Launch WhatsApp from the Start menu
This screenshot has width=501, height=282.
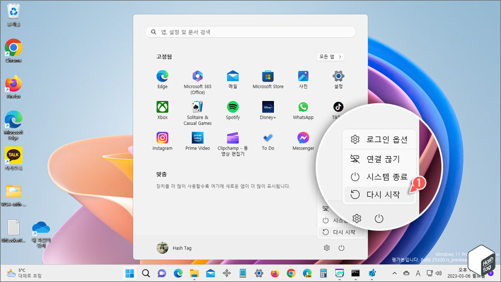click(x=303, y=110)
